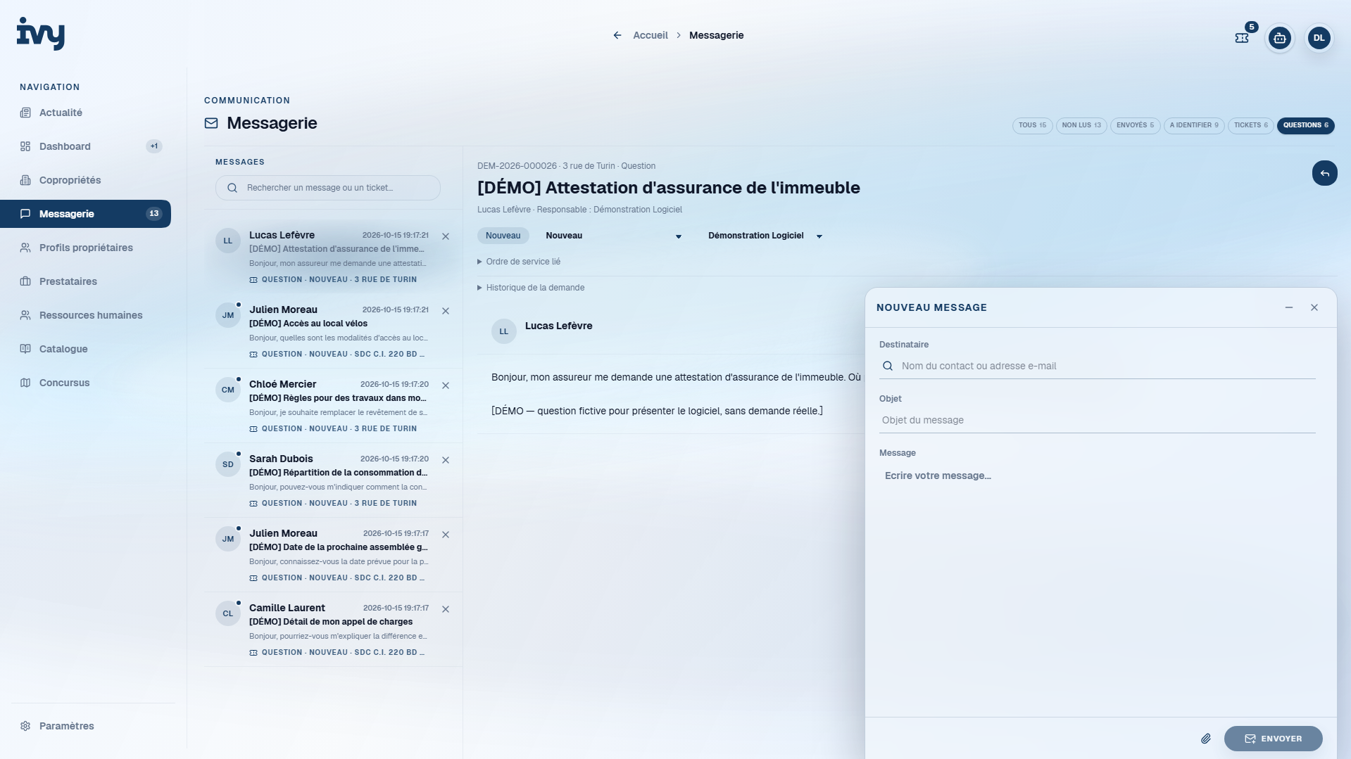Expand Historique de la demande
The width and height of the screenshot is (1351, 759).
coord(531,288)
